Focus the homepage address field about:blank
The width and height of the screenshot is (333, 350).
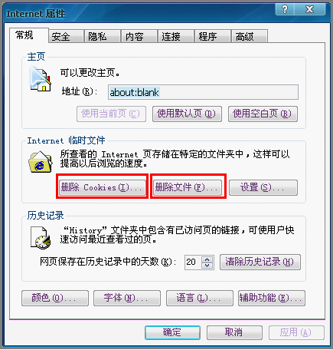point(203,92)
